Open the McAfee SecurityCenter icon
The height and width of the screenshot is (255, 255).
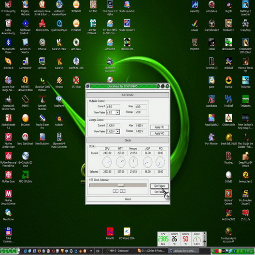click(9, 197)
